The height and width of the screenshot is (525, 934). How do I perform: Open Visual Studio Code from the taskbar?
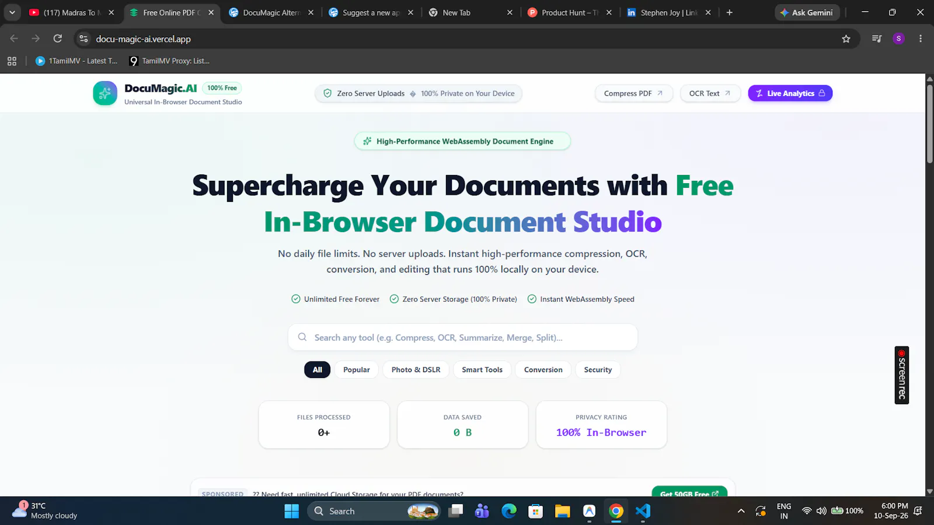tap(643, 511)
